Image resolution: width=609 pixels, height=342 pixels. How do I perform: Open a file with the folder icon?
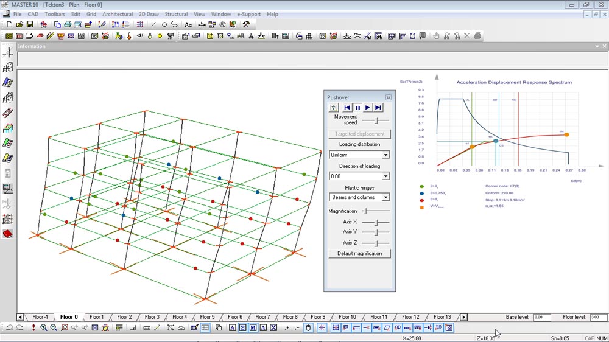[19, 24]
